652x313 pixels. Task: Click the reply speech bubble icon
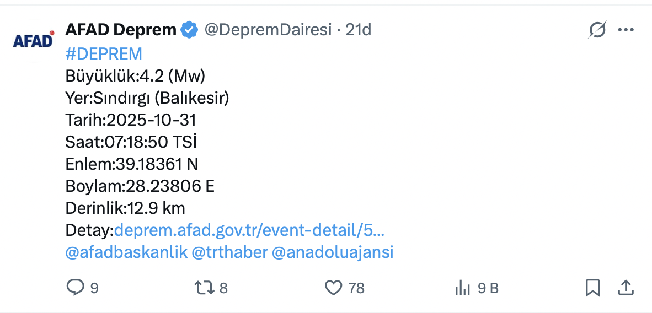pyautogui.click(x=75, y=287)
